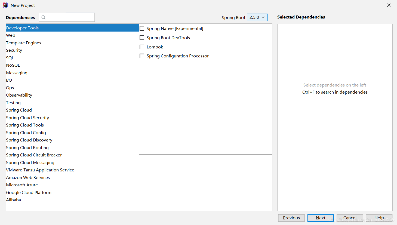Pick the Template Engines category
Viewport: 397px width, 225px height.
(x=24, y=43)
